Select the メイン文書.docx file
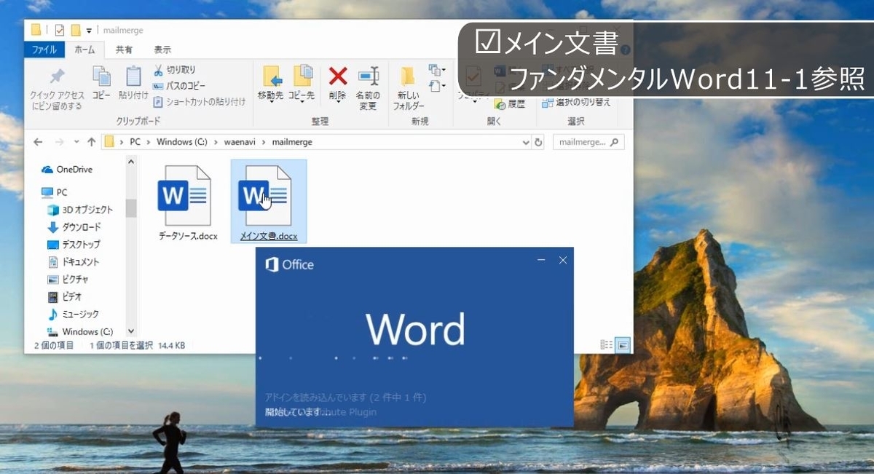Screen dimensions: 874x474 [269, 203]
